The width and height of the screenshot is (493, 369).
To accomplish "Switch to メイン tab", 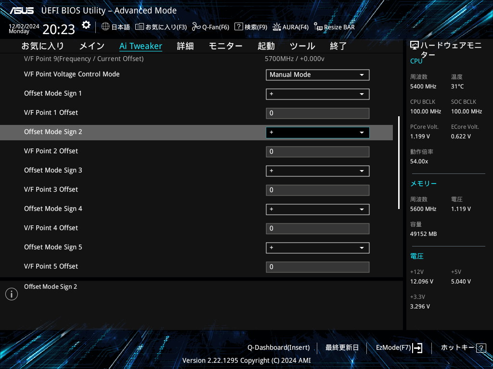I will [92, 46].
